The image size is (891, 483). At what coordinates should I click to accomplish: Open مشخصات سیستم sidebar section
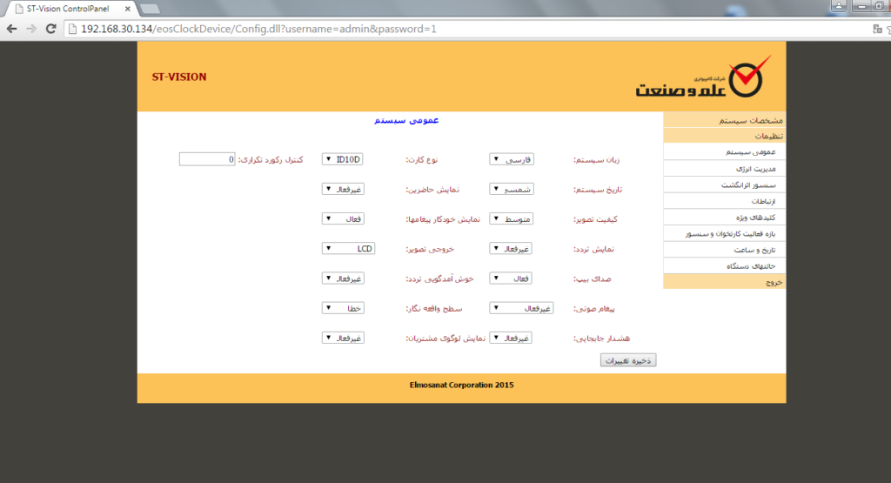pyautogui.click(x=724, y=120)
